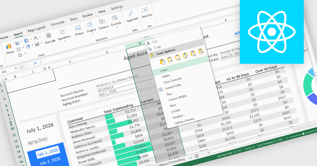Select the pie chart icon
Viewport: 317px width, 166px height.
coord(28,47)
